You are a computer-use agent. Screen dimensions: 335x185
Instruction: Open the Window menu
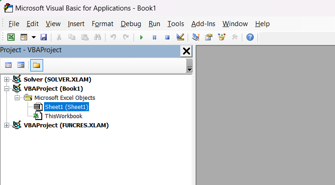click(235, 24)
